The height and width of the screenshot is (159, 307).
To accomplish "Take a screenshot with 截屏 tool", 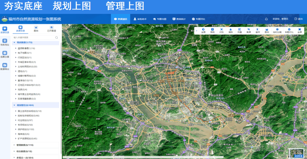I will tap(249, 30).
